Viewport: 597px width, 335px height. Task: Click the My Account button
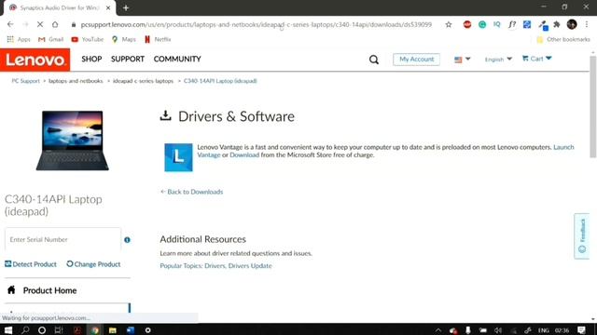tap(416, 60)
